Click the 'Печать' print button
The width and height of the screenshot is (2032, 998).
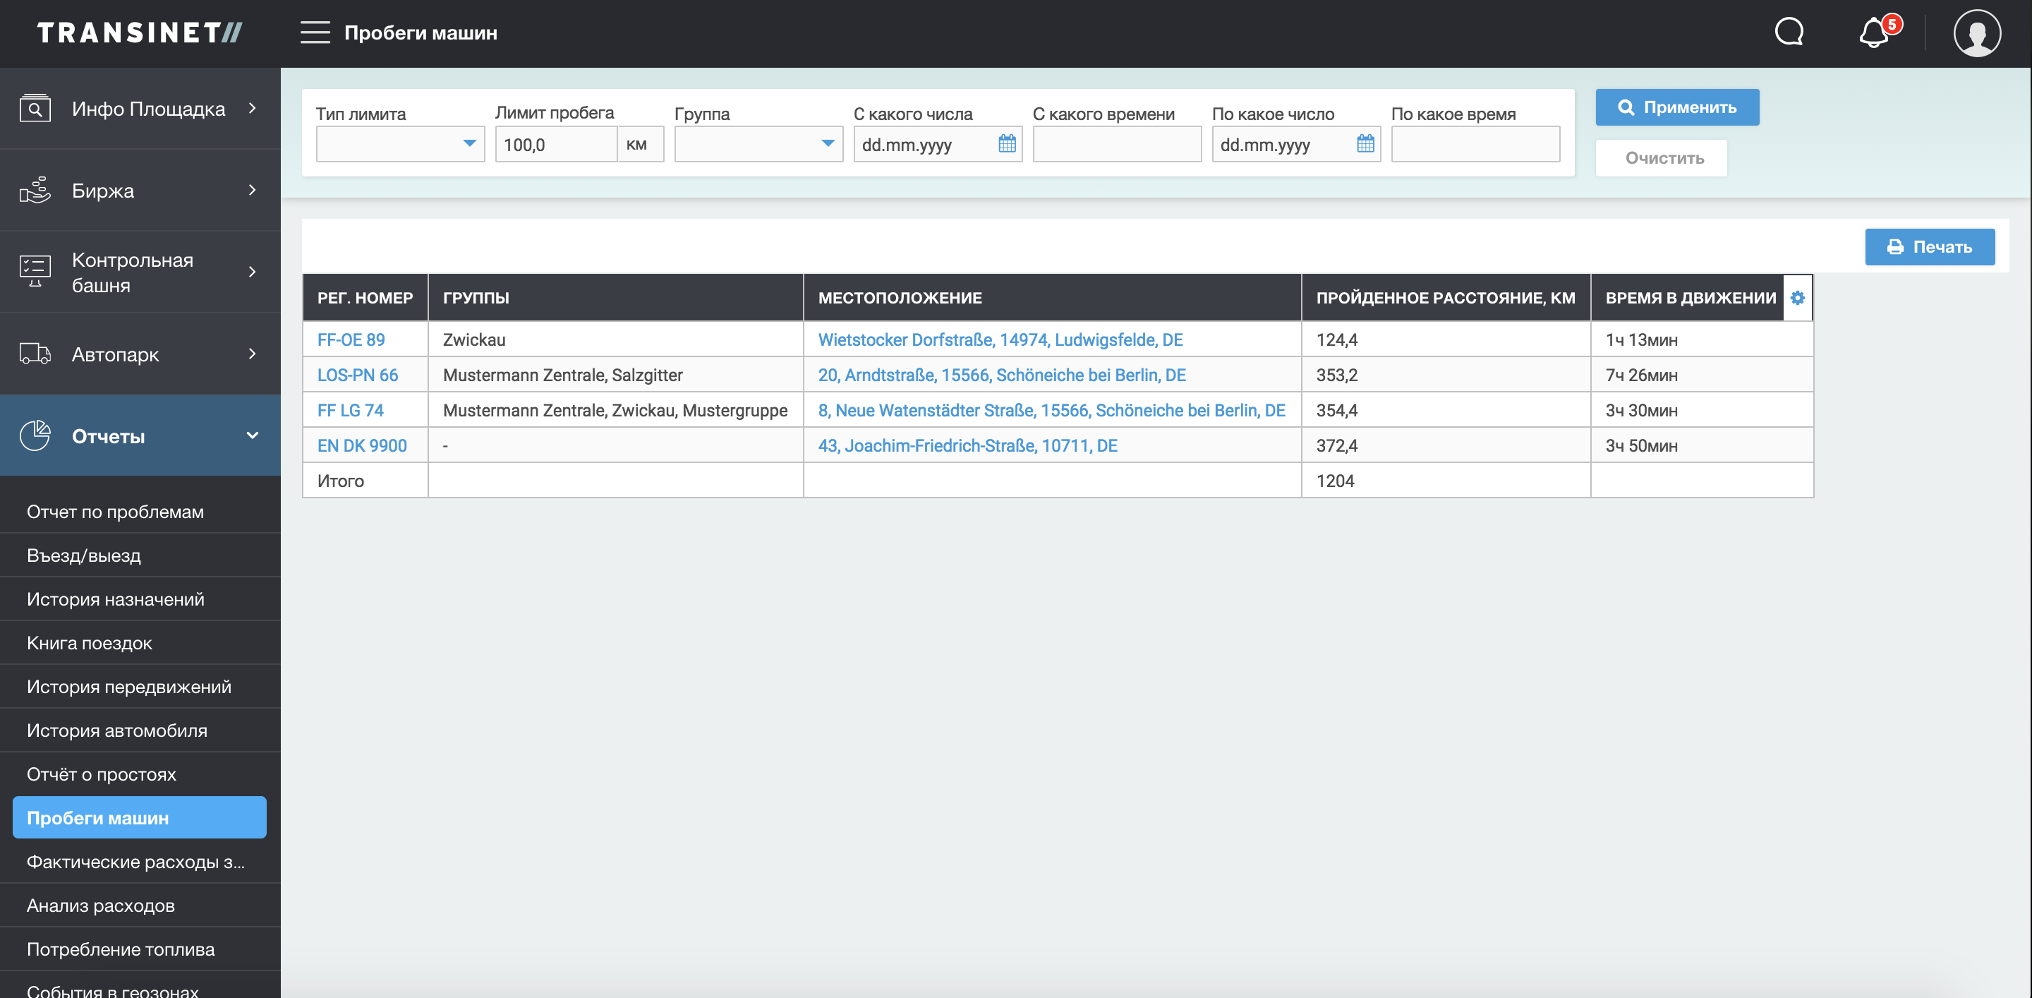coord(1929,247)
